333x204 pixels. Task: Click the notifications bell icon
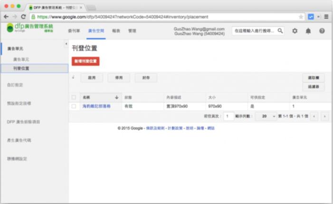click(308, 31)
